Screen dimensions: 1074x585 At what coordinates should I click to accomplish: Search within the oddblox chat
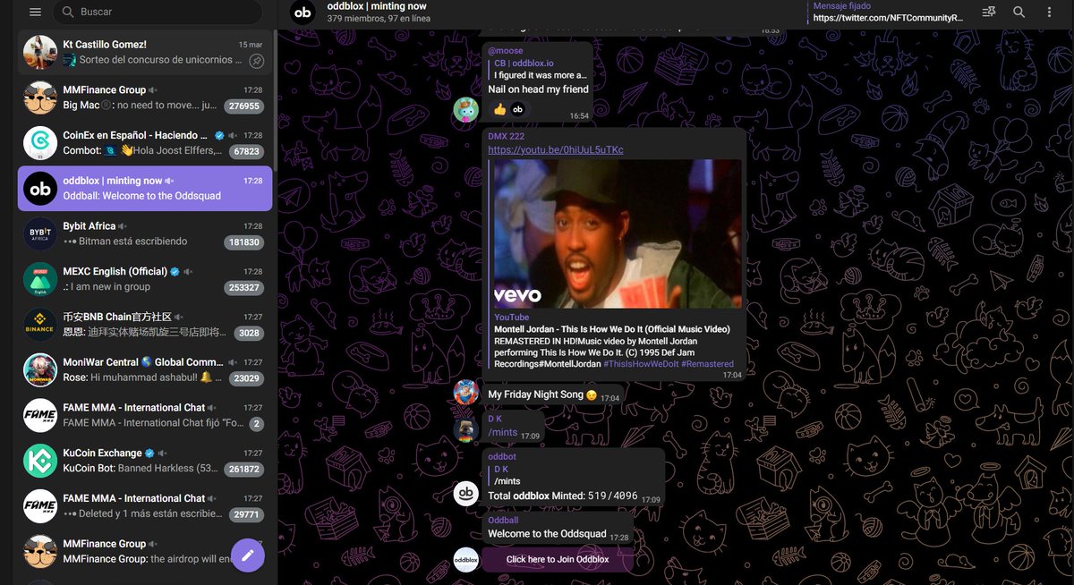[1019, 13]
